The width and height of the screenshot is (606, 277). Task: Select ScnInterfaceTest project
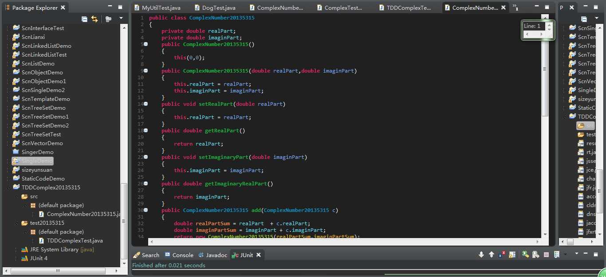[x=43, y=28]
